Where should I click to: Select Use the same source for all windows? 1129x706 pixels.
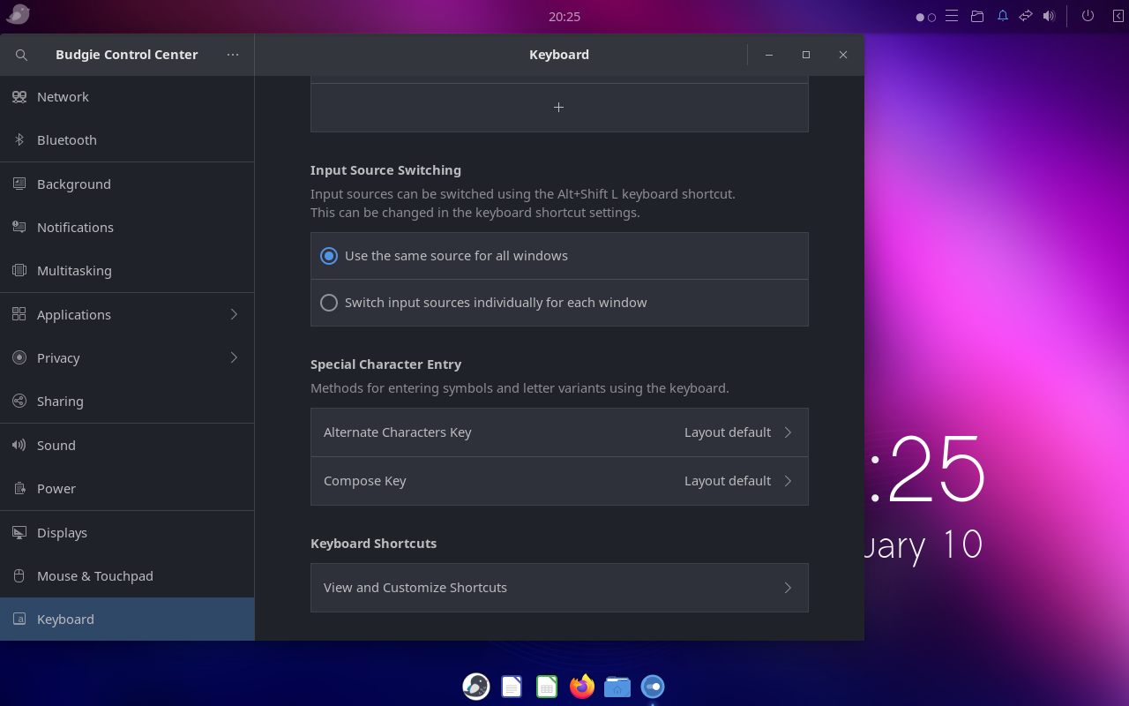pos(329,256)
